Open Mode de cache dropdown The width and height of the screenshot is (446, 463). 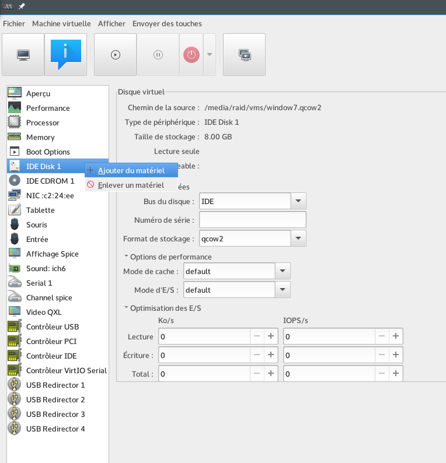click(283, 271)
